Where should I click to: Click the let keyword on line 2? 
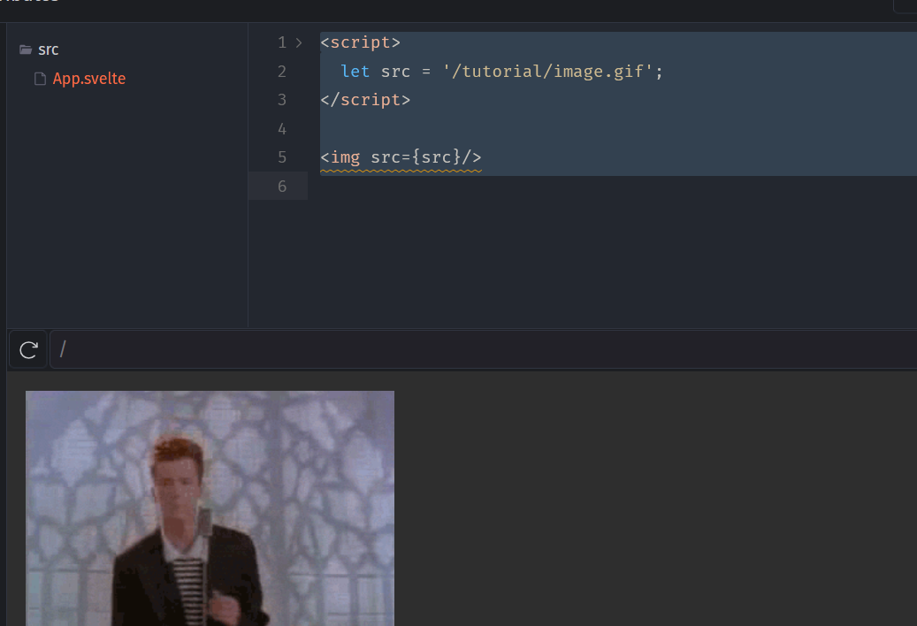point(355,72)
